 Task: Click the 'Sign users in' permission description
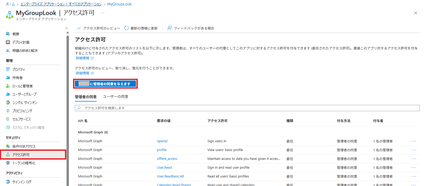tap(217, 141)
